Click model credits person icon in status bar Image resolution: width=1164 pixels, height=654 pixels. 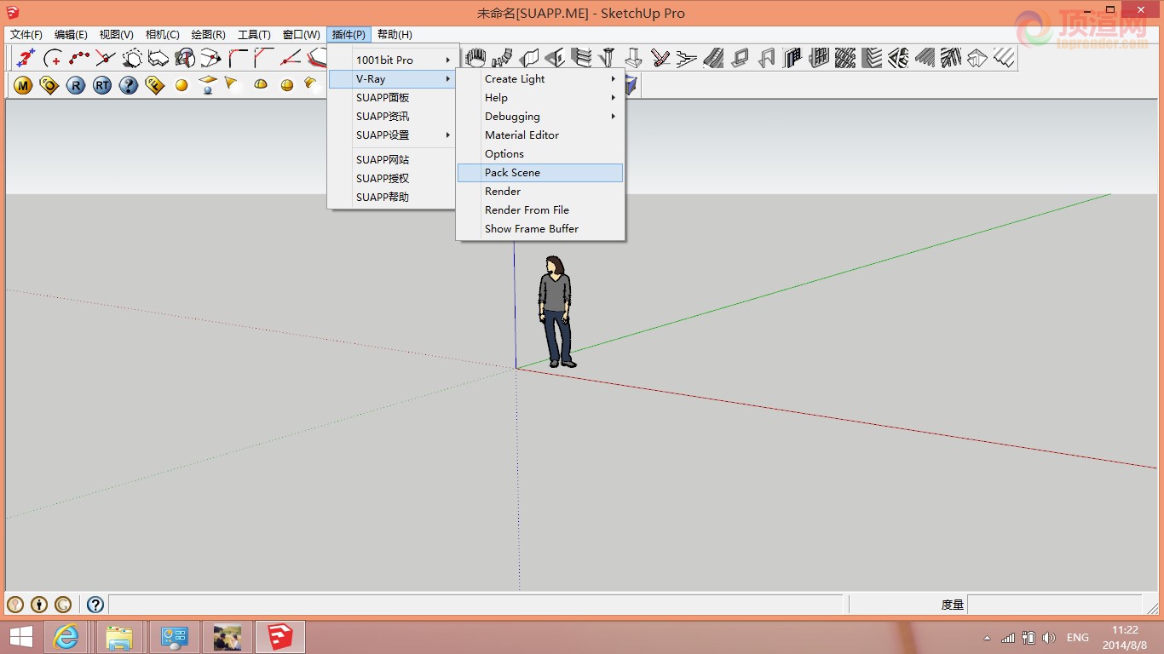(x=39, y=605)
